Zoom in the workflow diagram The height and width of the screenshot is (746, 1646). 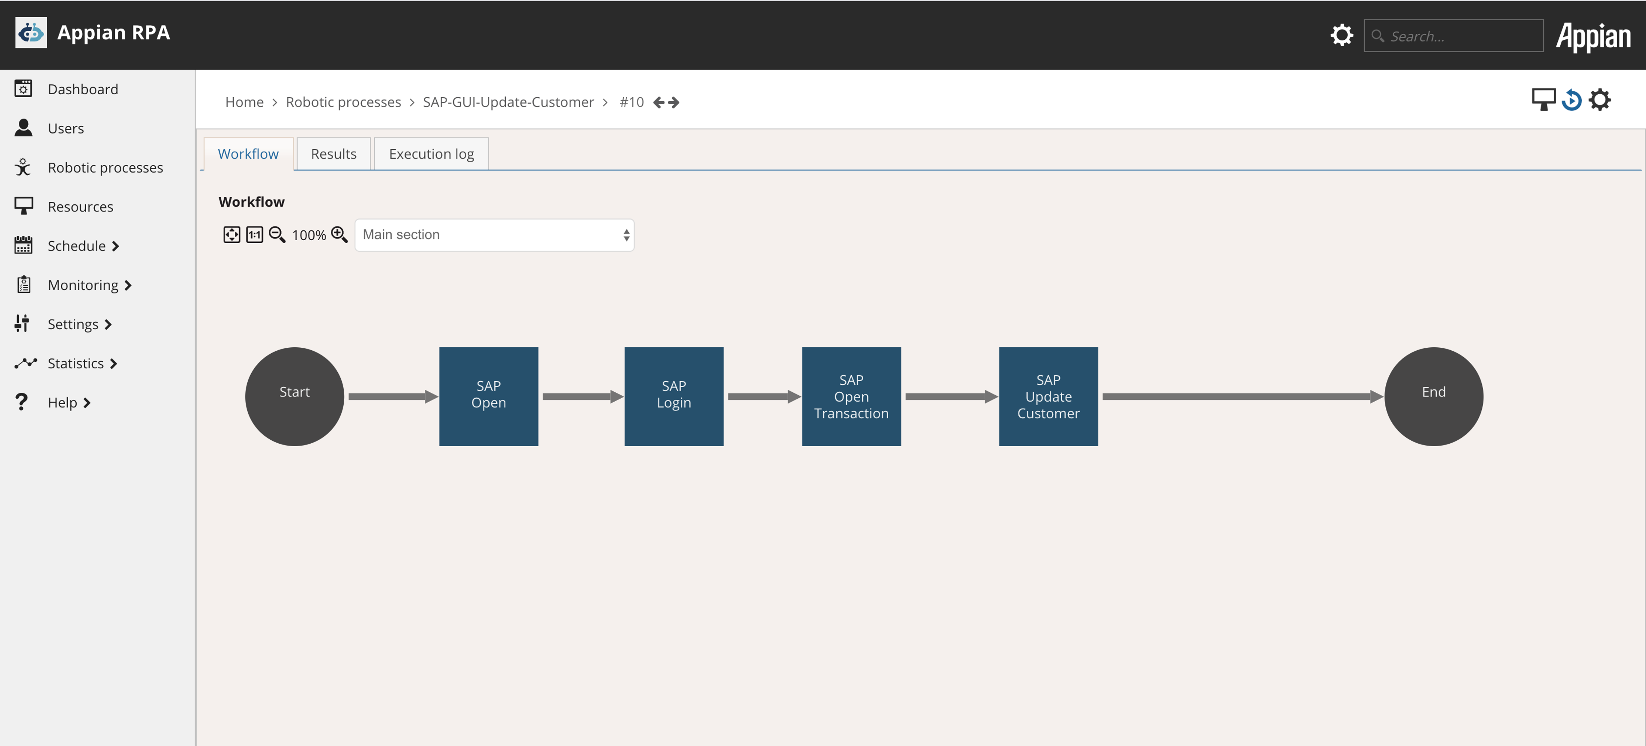pyautogui.click(x=339, y=235)
